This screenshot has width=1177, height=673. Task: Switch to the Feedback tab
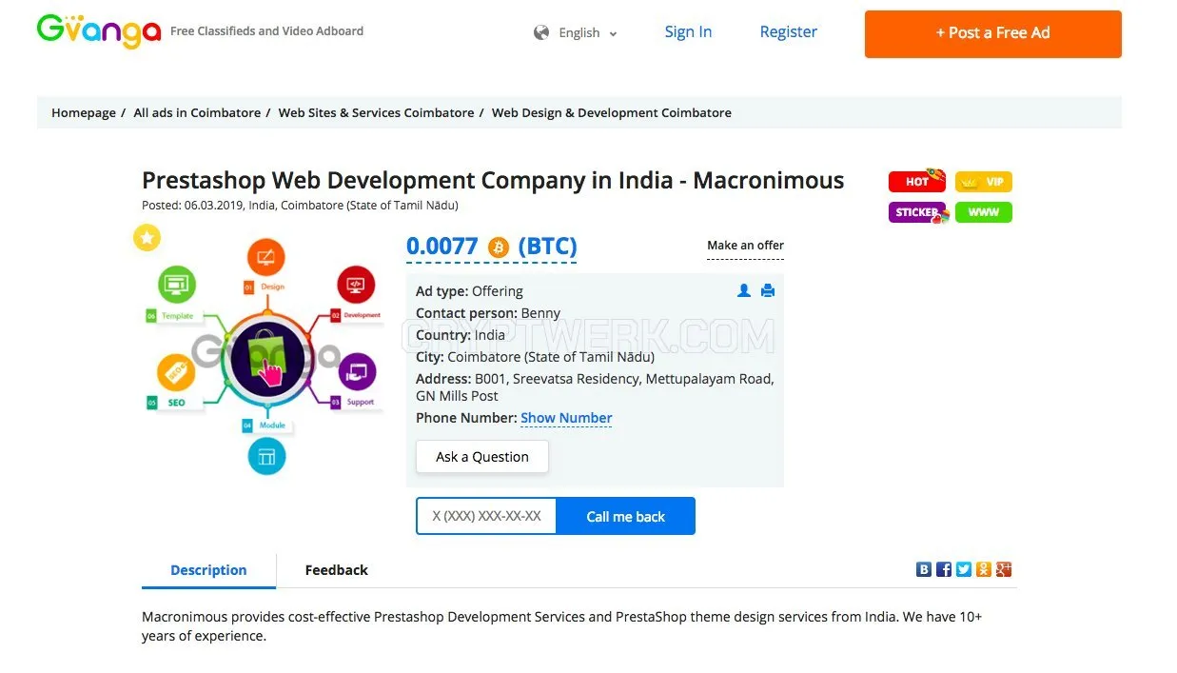(x=336, y=570)
